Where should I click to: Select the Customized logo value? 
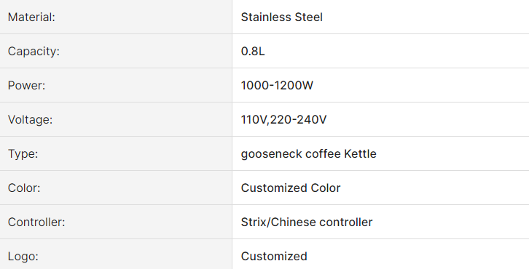(x=274, y=257)
